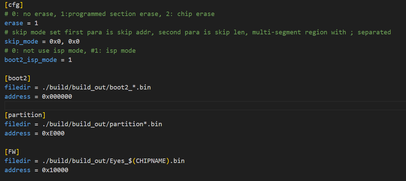Click the skip_mode key name
The width and height of the screenshot is (406, 181).
[x=21, y=42]
